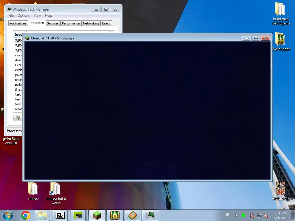Select the Shatt process row
The width and height of the screenshot is (295, 221).
(x=18, y=89)
